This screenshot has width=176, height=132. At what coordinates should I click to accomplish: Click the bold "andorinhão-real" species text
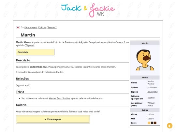[x=38, y=67]
